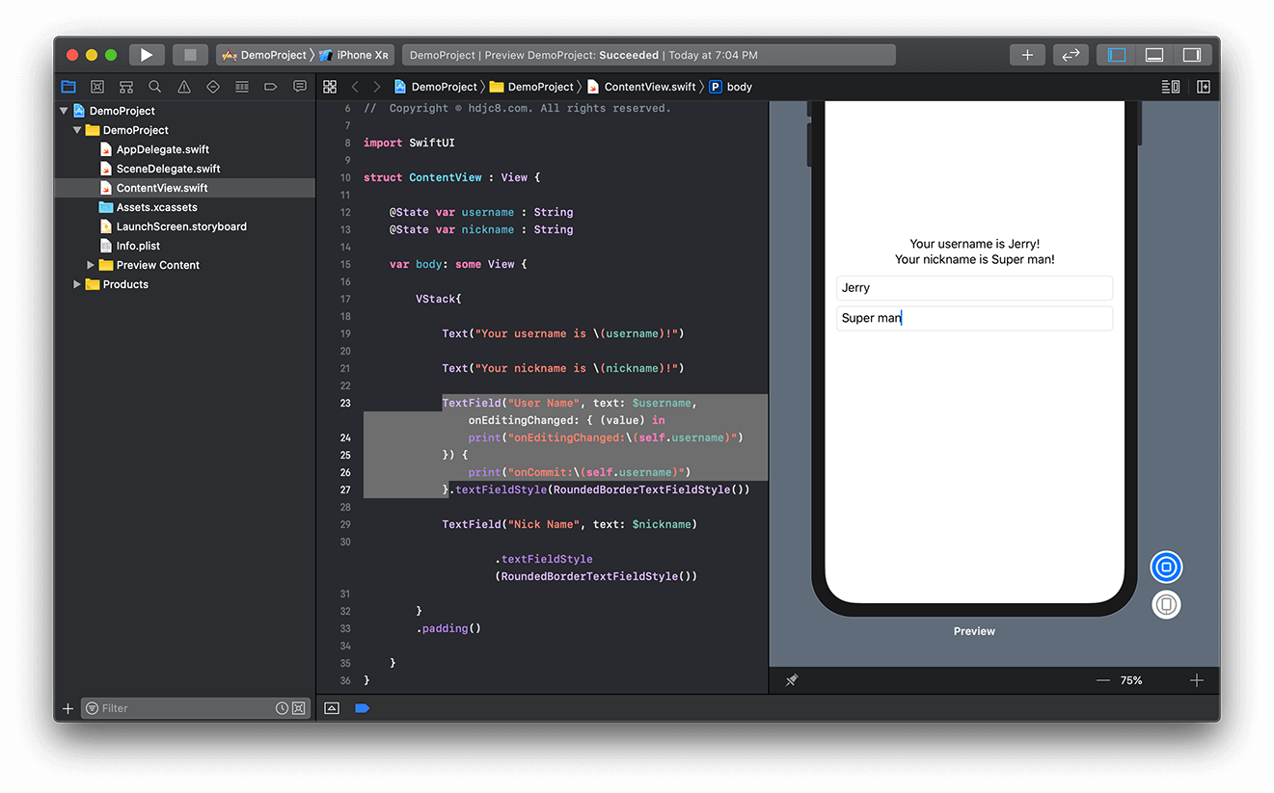The height and width of the screenshot is (793, 1274).
Task: Go forward in editor history
Action: tap(377, 87)
